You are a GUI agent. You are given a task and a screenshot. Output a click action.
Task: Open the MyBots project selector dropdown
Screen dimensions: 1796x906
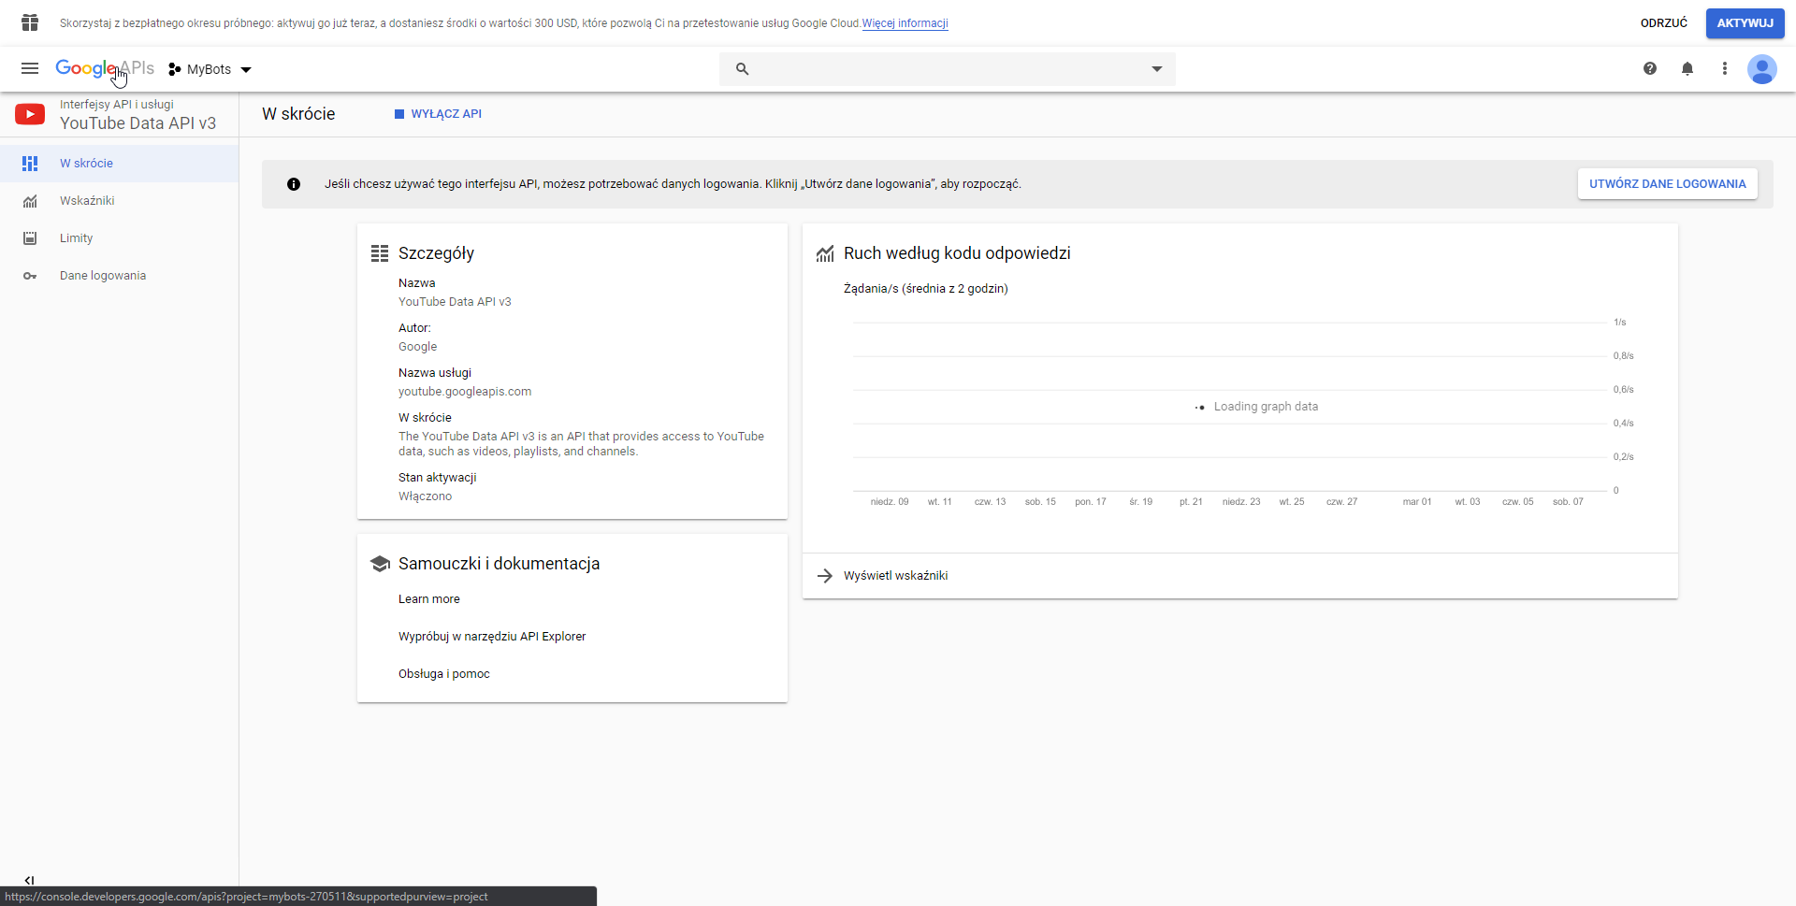[x=210, y=69]
